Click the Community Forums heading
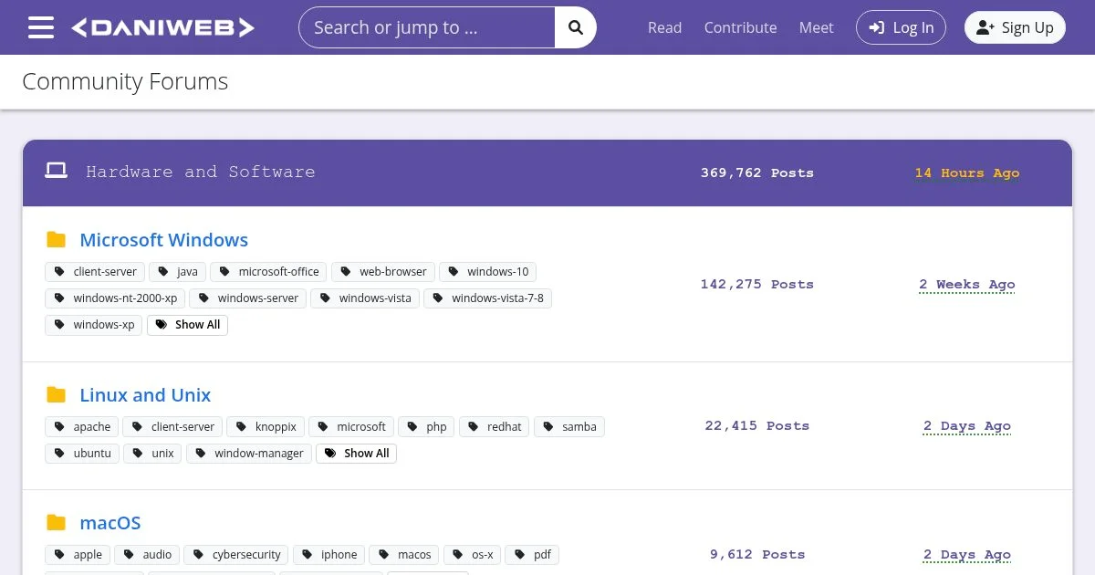The width and height of the screenshot is (1095, 575). [125, 81]
